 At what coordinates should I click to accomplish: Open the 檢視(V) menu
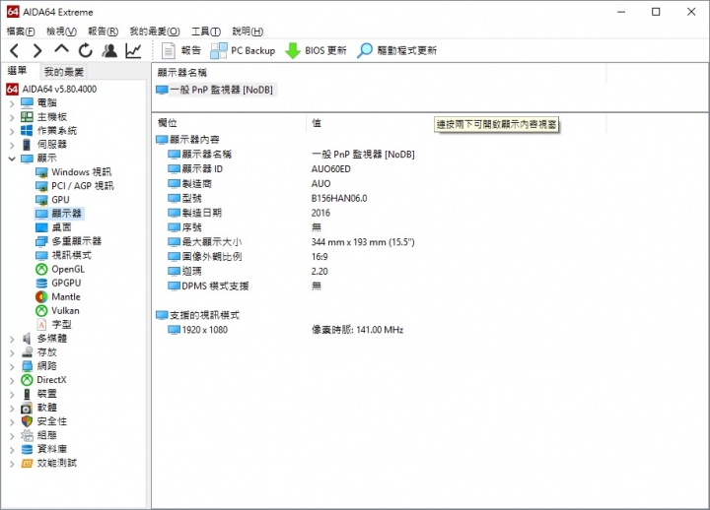coord(61,32)
